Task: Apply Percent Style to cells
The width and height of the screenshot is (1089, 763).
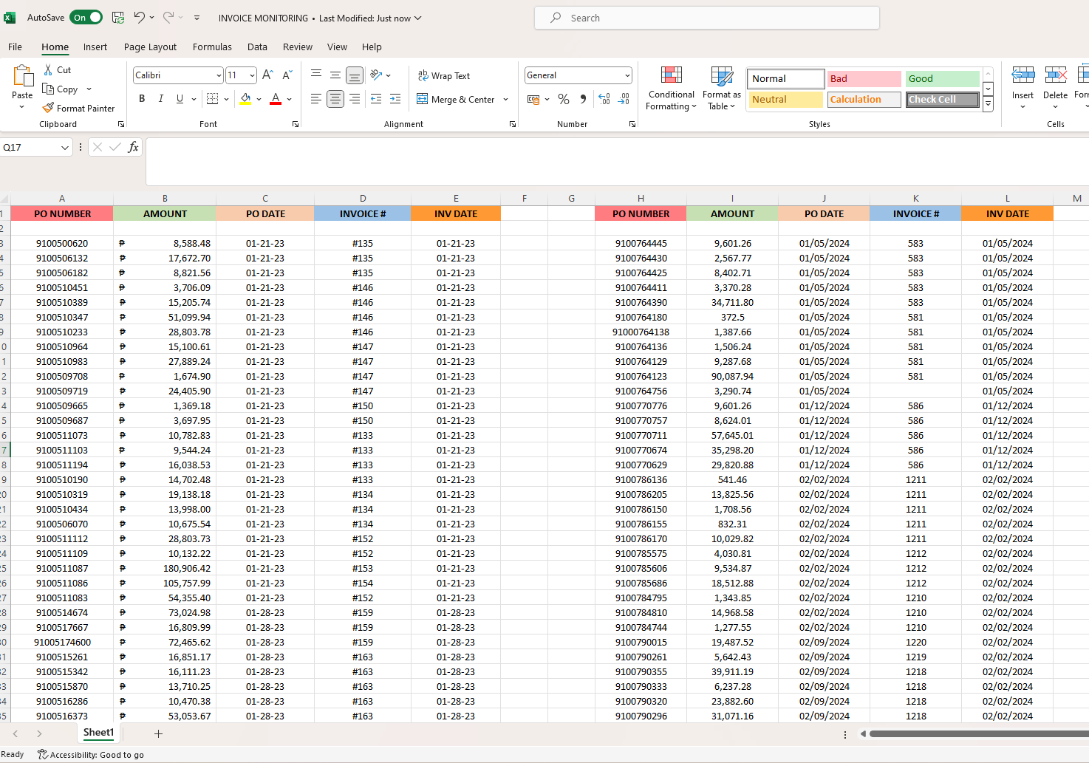Action: [564, 99]
